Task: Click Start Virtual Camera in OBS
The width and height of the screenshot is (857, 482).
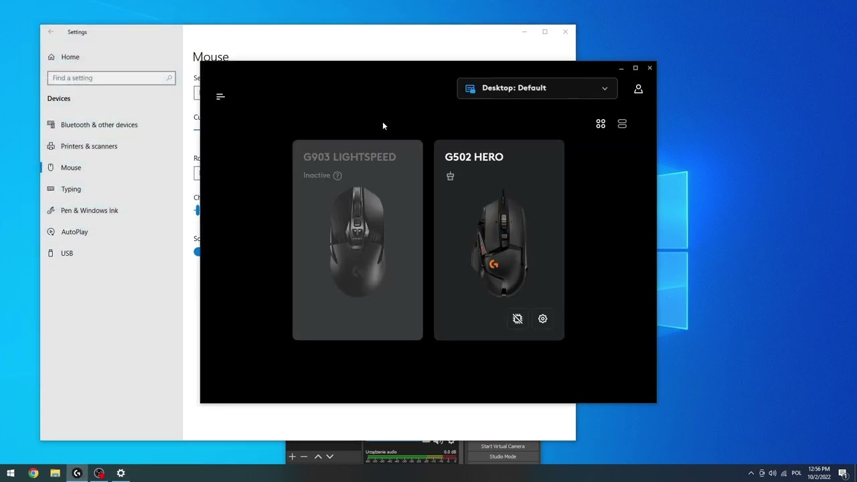Action: [503, 447]
